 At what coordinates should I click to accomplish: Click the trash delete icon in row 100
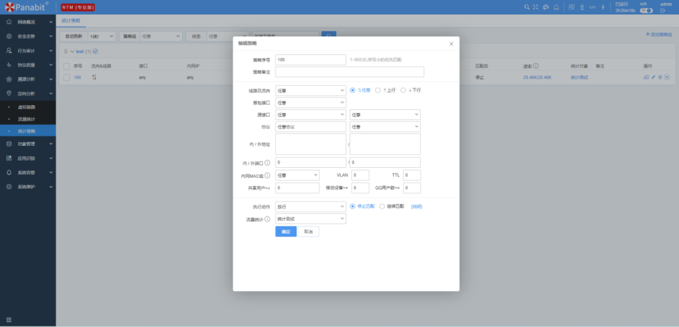point(660,77)
